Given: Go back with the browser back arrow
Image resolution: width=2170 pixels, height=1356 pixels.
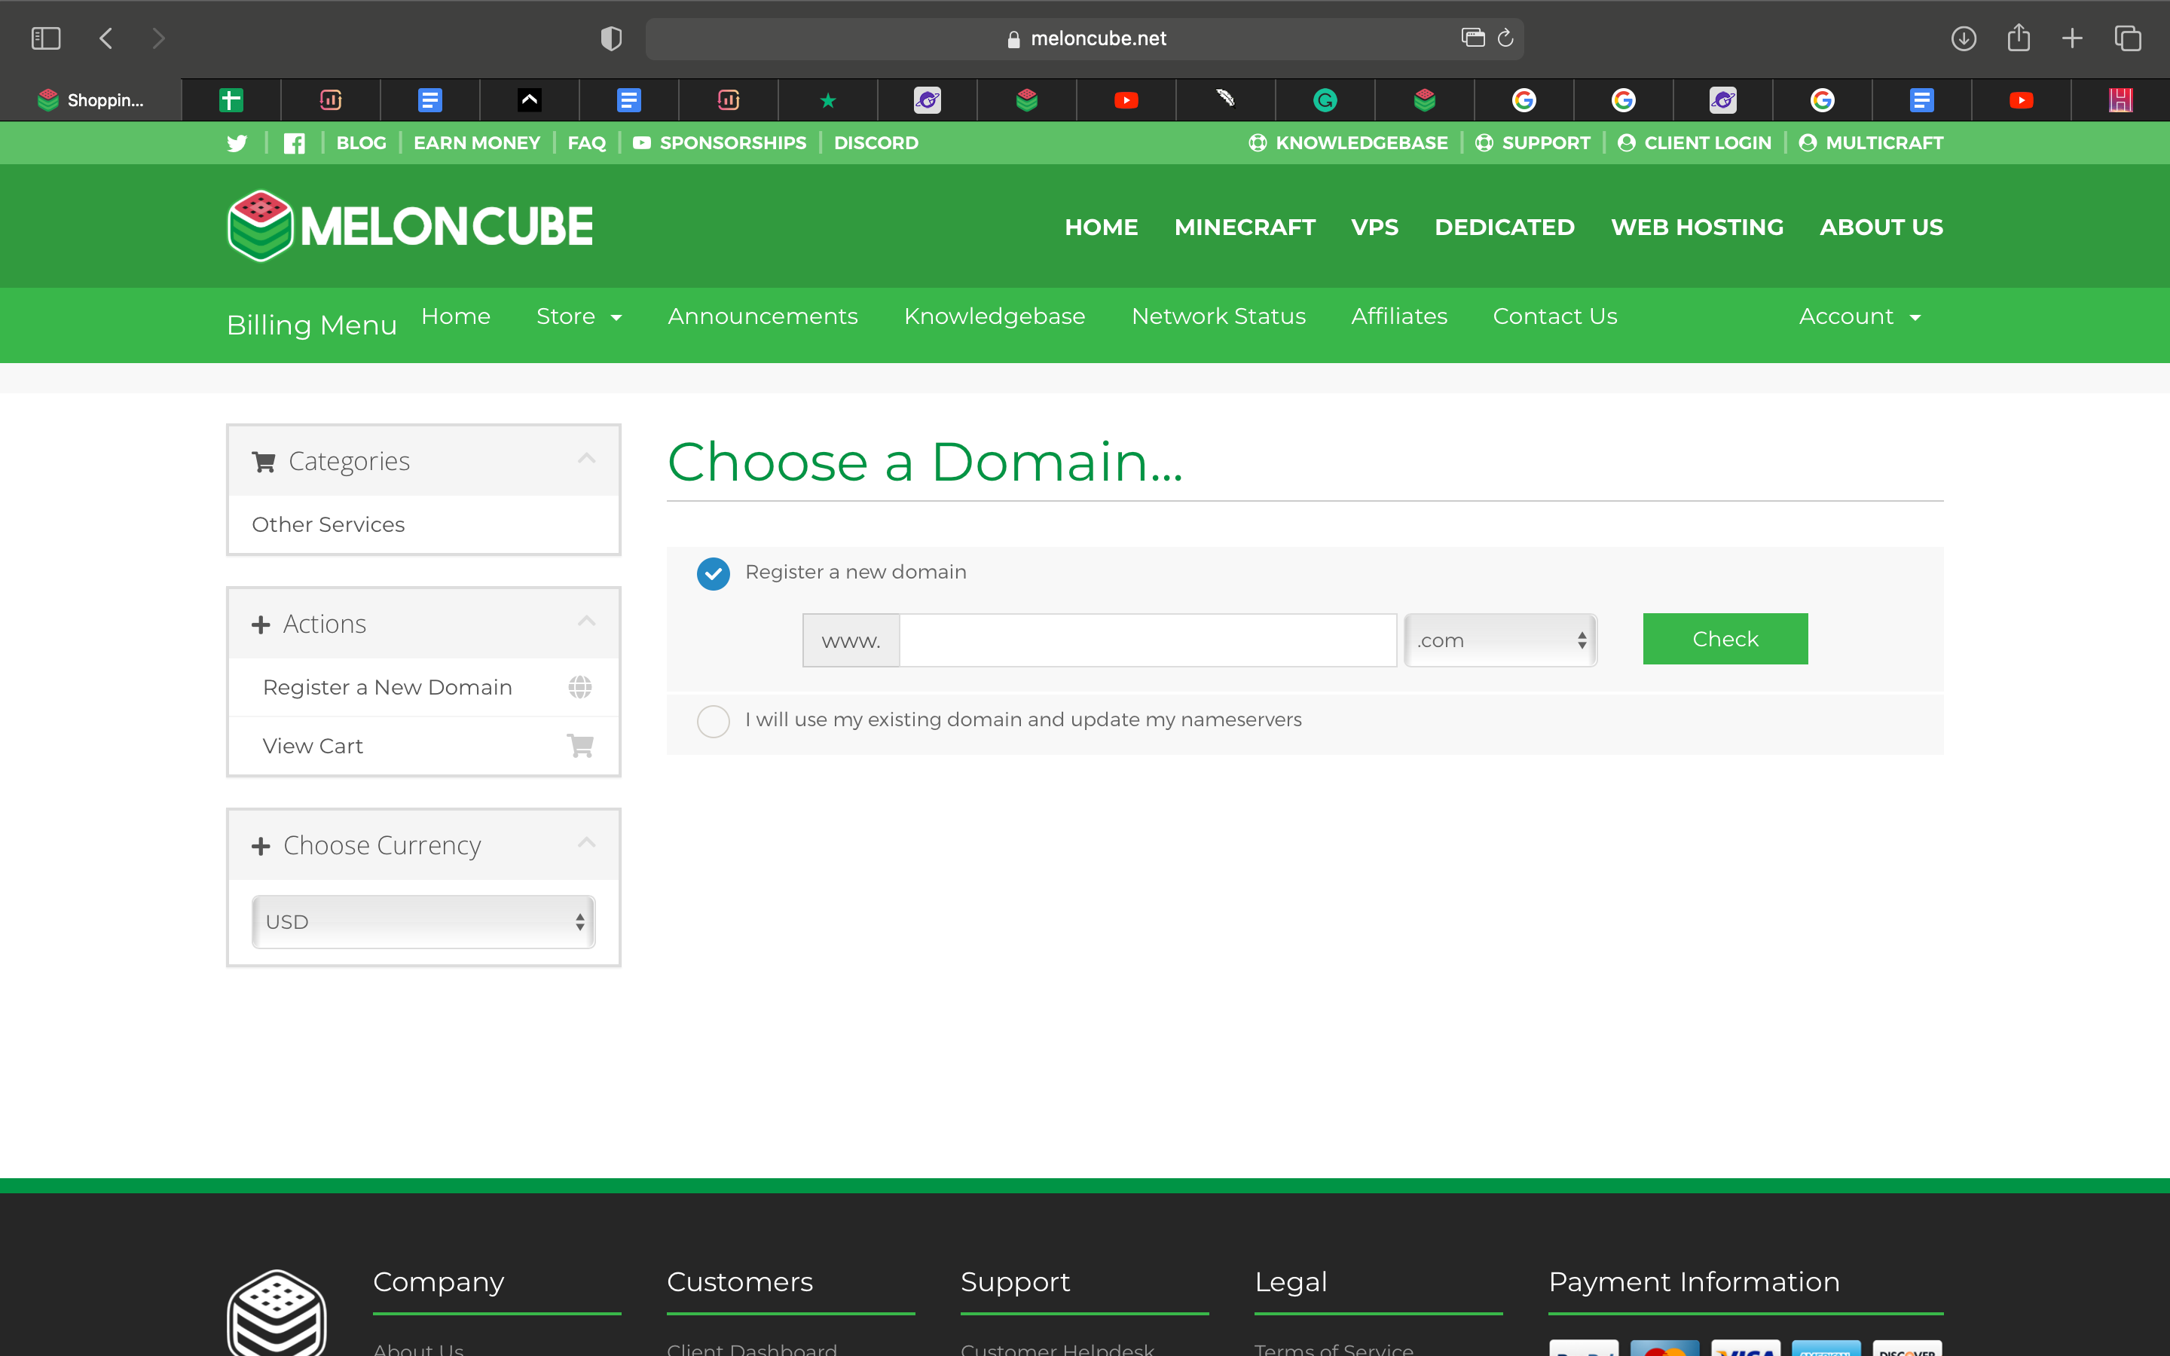Looking at the screenshot, I should point(105,38).
